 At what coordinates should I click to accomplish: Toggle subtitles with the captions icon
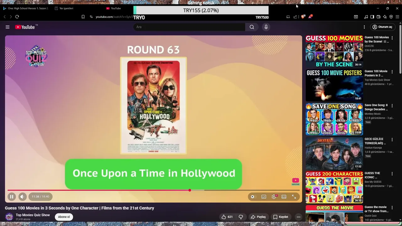(x=264, y=197)
